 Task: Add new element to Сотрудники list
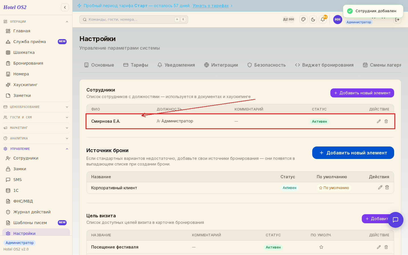click(362, 93)
